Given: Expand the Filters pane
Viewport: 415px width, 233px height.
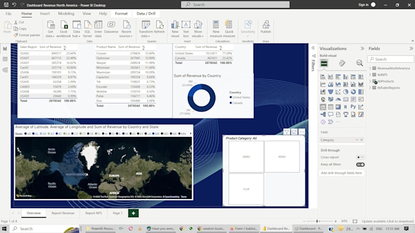Looking at the screenshot, I should (313, 48).
